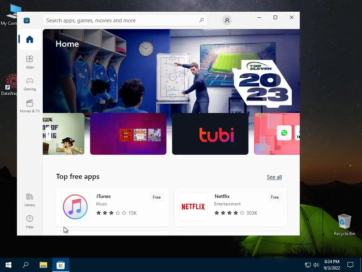This screenshot has height=272, width=362.
Task: Open the notification center icon
Action: (x=350, y=265)
